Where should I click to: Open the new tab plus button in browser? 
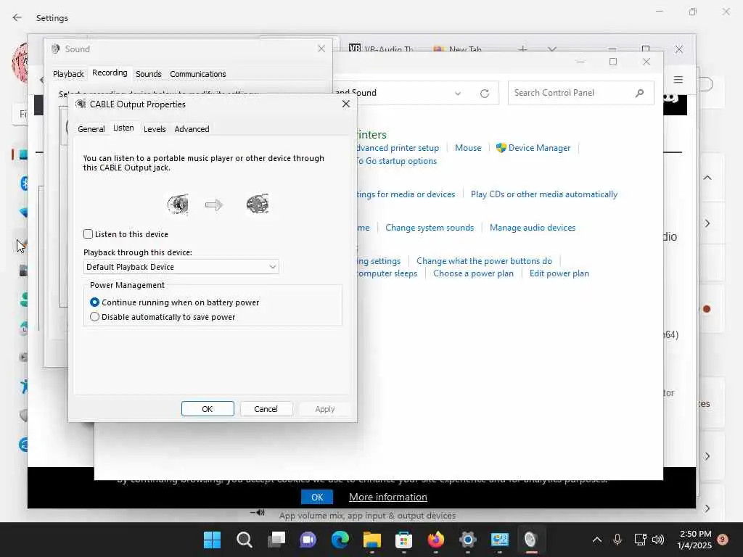[x=522, y=49]
